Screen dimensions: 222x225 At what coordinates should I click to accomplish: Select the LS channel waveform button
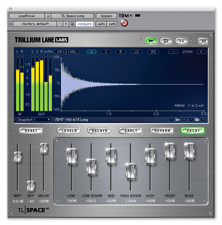coord(137,52)
